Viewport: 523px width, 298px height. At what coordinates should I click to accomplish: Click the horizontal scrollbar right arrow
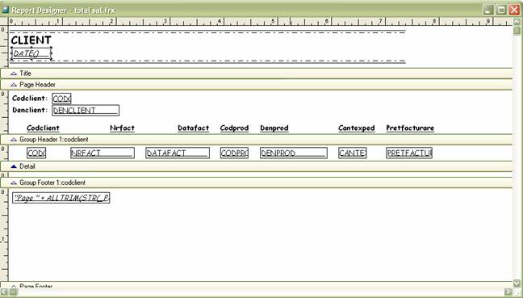click(508, 292)
